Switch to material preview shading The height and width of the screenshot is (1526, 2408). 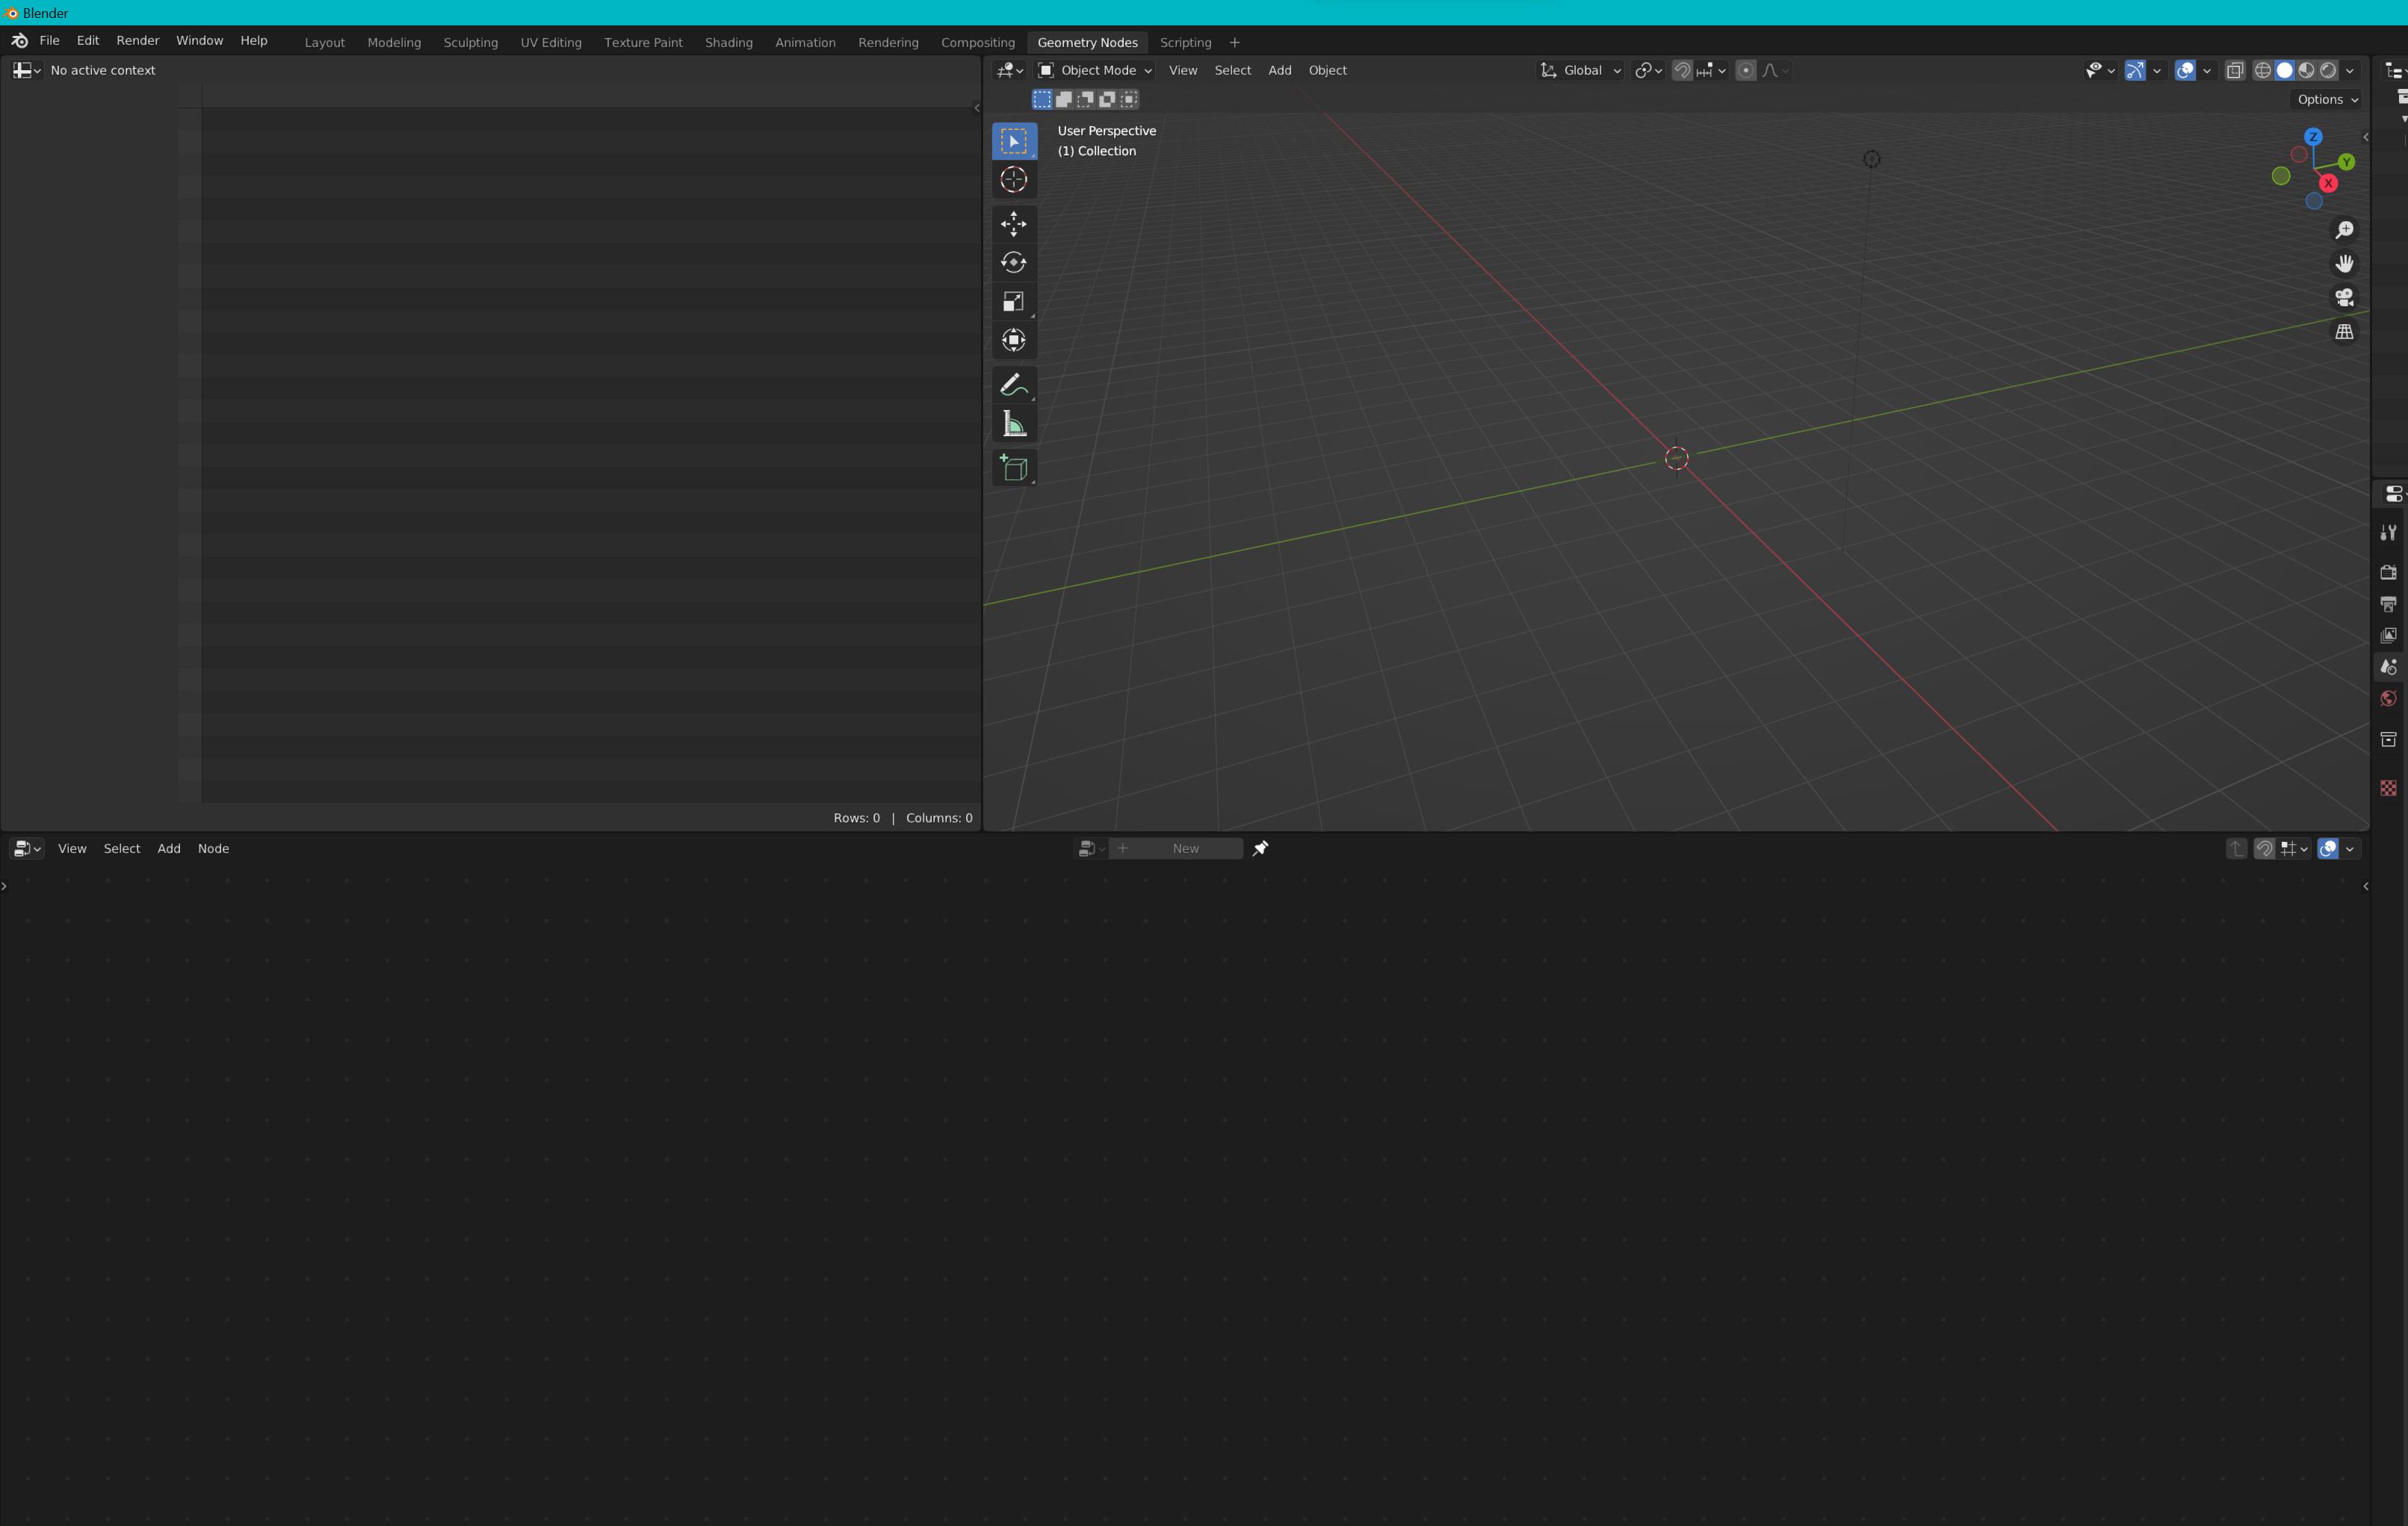(x=2307, y=70)
